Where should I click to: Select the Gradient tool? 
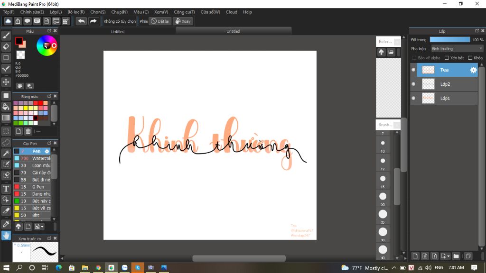[x=6, y=118]
